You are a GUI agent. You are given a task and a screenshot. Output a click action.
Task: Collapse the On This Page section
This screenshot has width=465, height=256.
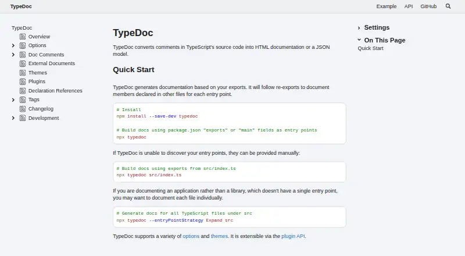point(359,40)
